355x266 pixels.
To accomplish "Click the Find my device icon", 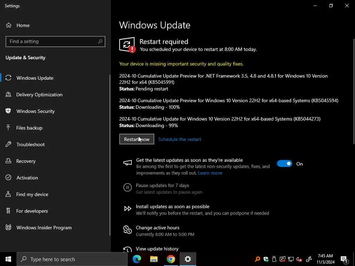I will point(8,194).
